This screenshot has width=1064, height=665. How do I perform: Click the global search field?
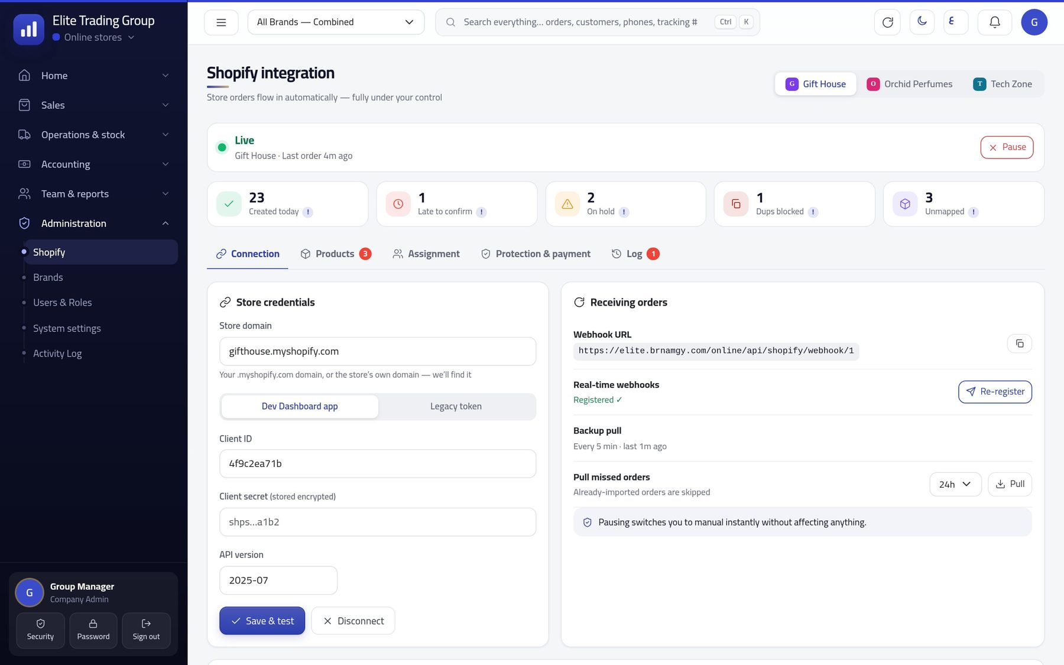(598, 22)
